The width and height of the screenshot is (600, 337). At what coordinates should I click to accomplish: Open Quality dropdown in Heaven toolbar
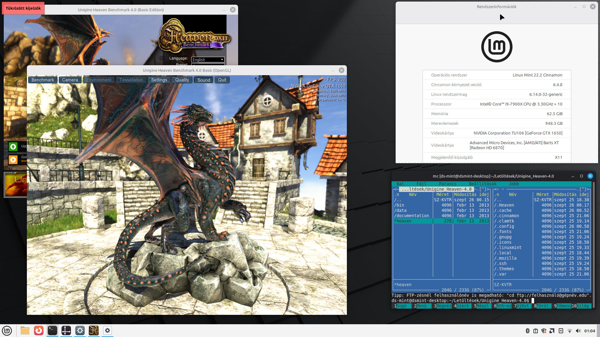click(x=182, y=80)
